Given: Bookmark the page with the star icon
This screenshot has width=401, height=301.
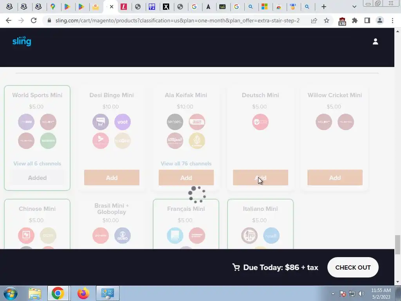Looking at the screenshot, I should click(x=327, y=20).
